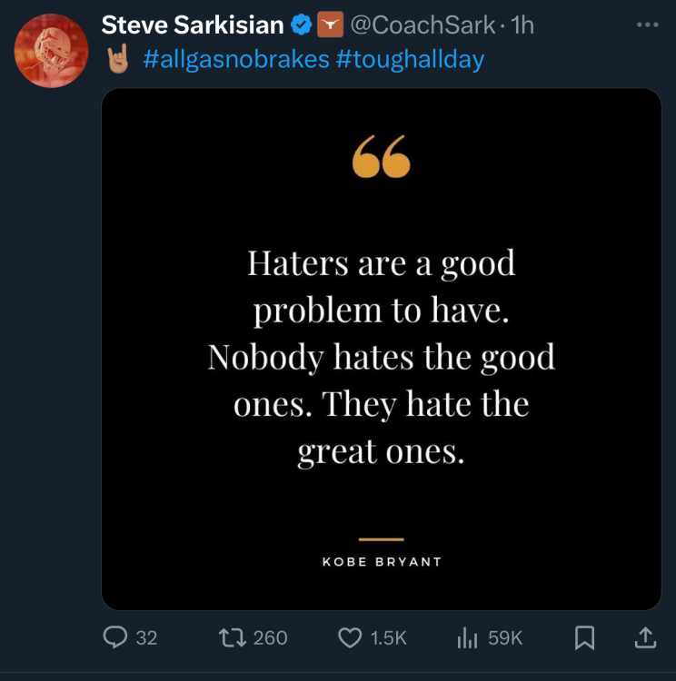Click the Texas Longhorns affiliation badge
676x681 pixels.
coord(328,25)
